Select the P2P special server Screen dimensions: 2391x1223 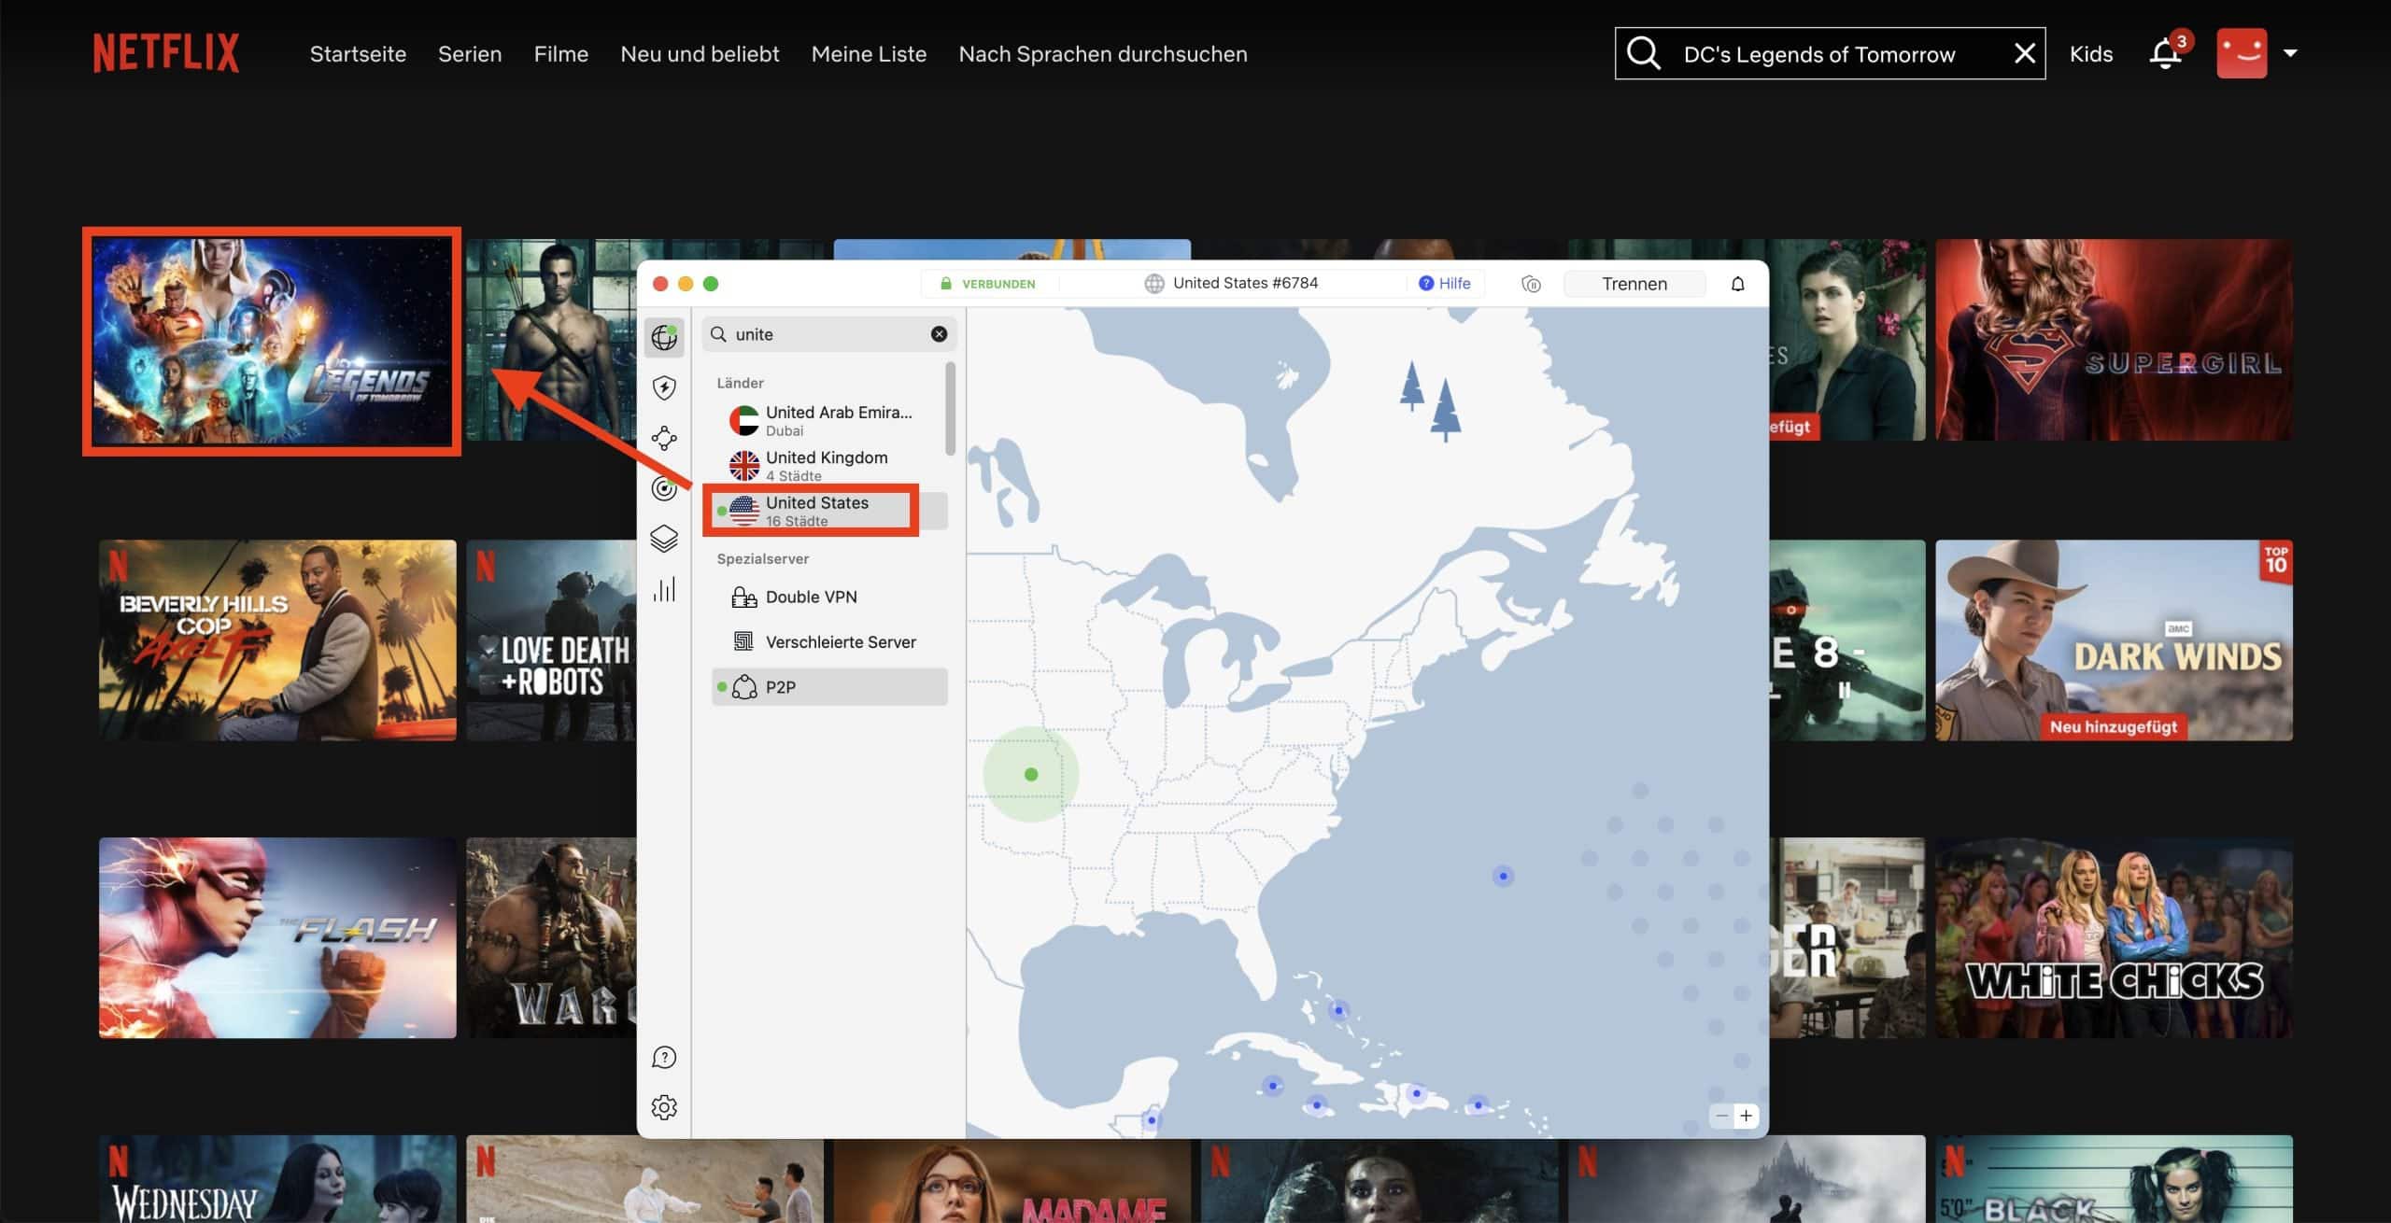(829, 687)
